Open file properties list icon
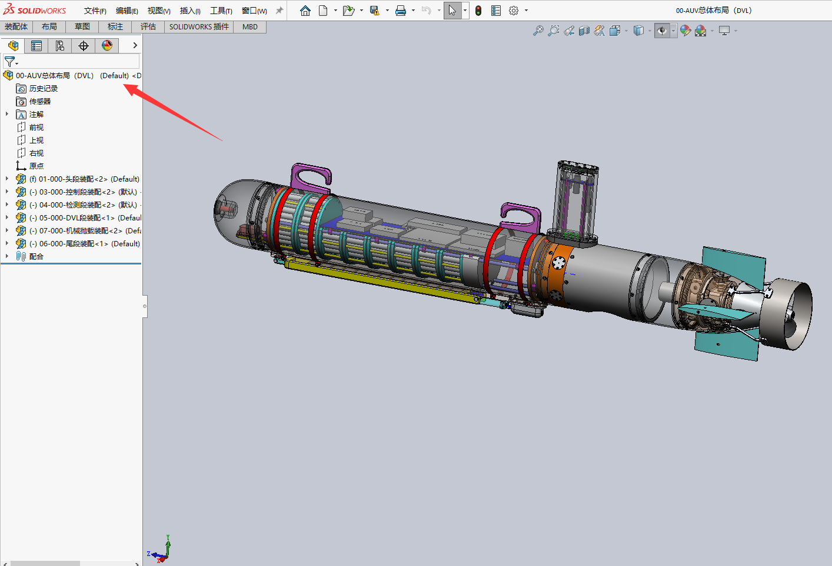This screenshot has width=832, height=566. (496, 11)
